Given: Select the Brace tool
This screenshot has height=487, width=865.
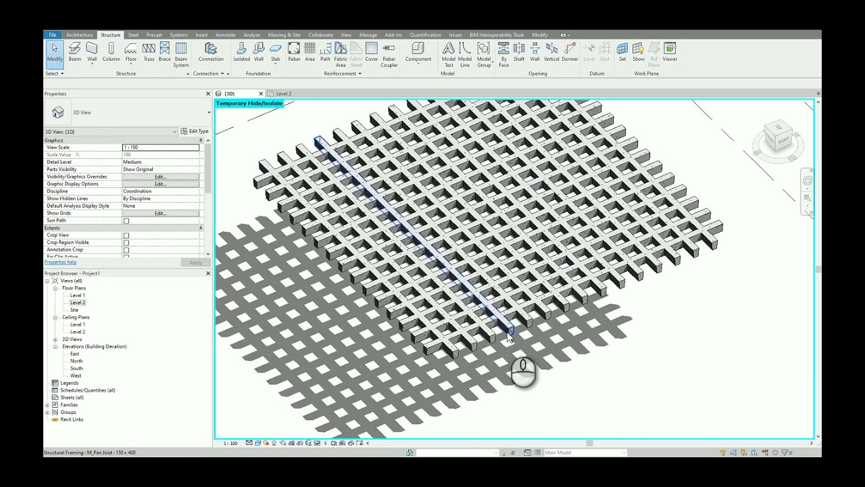Looking at the screenshot, I should pyautogui.click(x=165, y=53).
